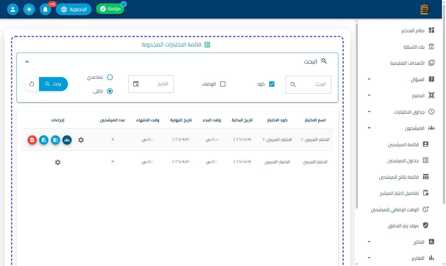Open الوقت الإضافي للمرشحين in sidebar

(399, 210)
